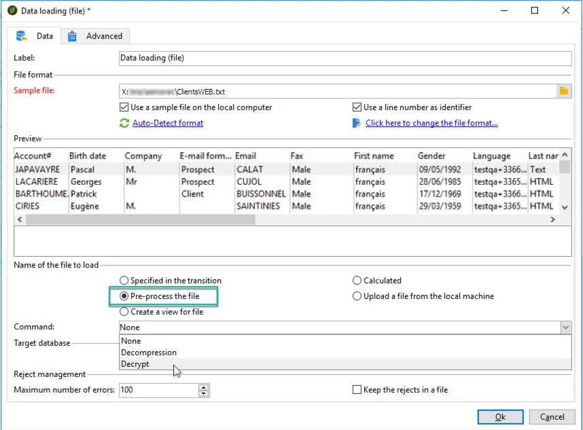Click the 'Fax' column header
This screenshot has height=430, width=583.
pos(321,156)
